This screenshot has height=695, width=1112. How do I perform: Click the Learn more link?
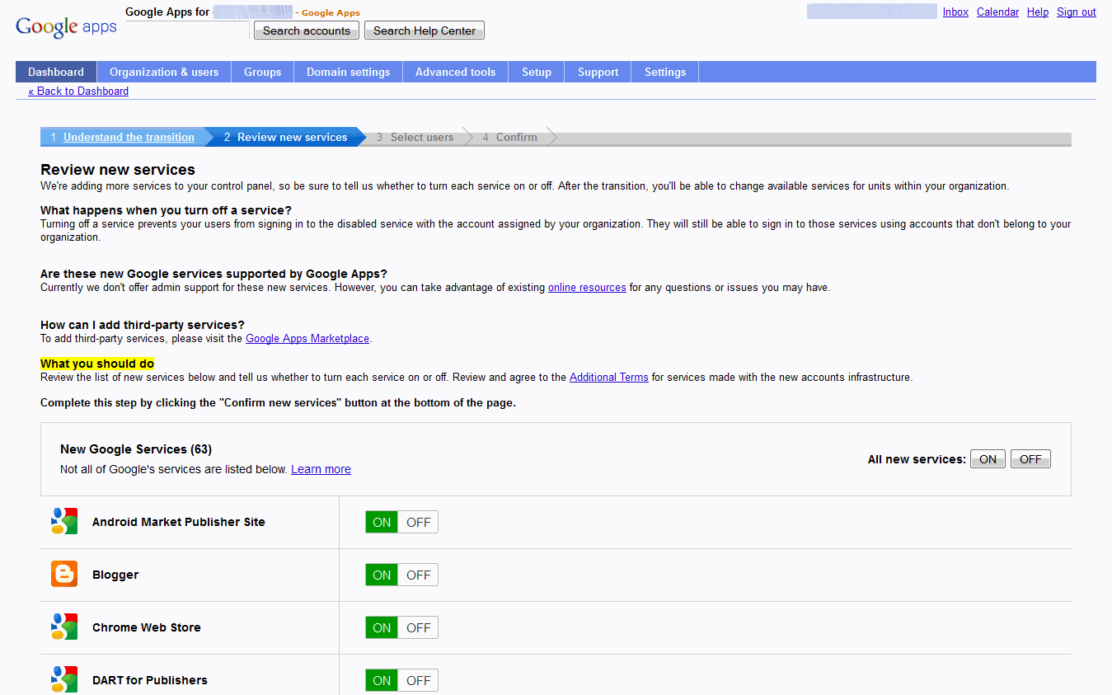321,469
